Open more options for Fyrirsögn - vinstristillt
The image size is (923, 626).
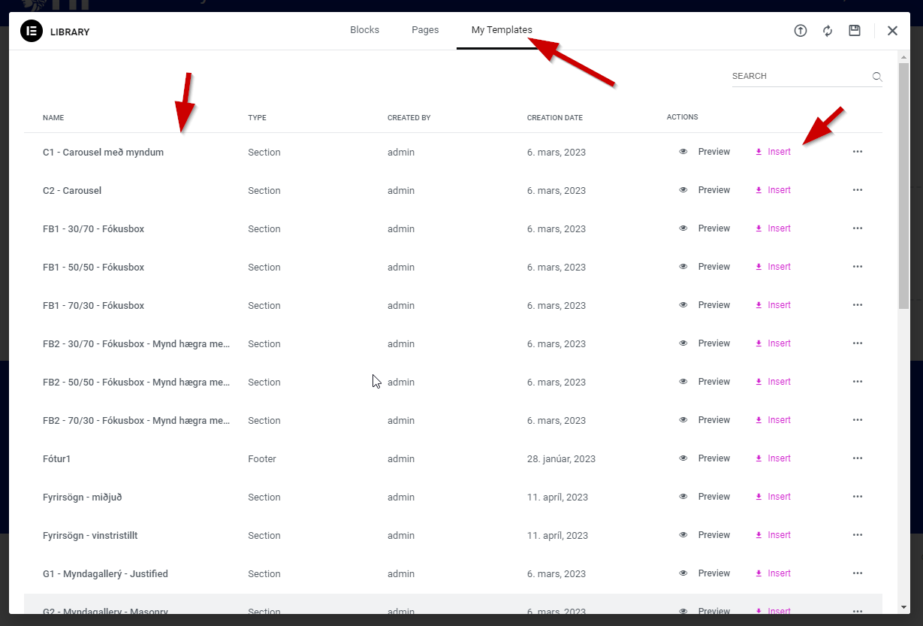[x=858, y=535]
